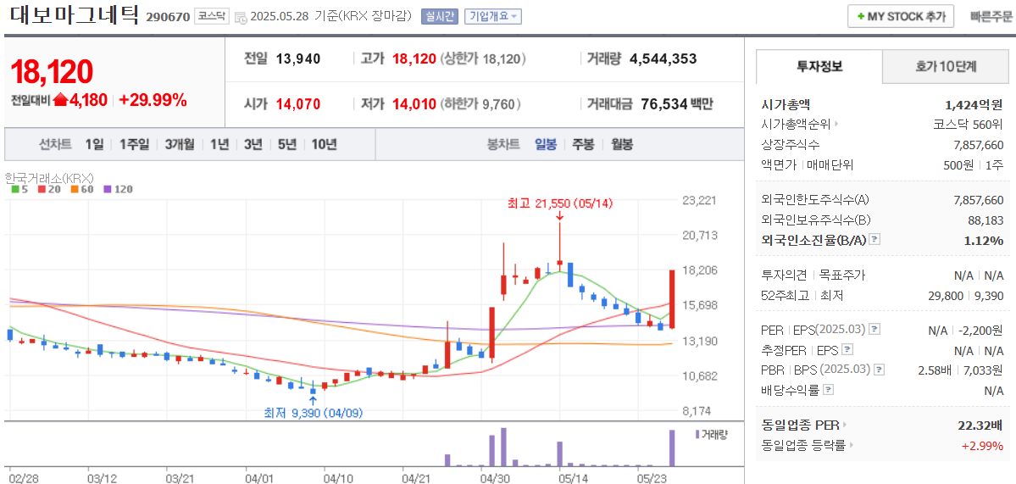Select the 1주일 line chart period
Viewport: 1016px width, 484px height.
pyautogui.click(x=134, y=144)
